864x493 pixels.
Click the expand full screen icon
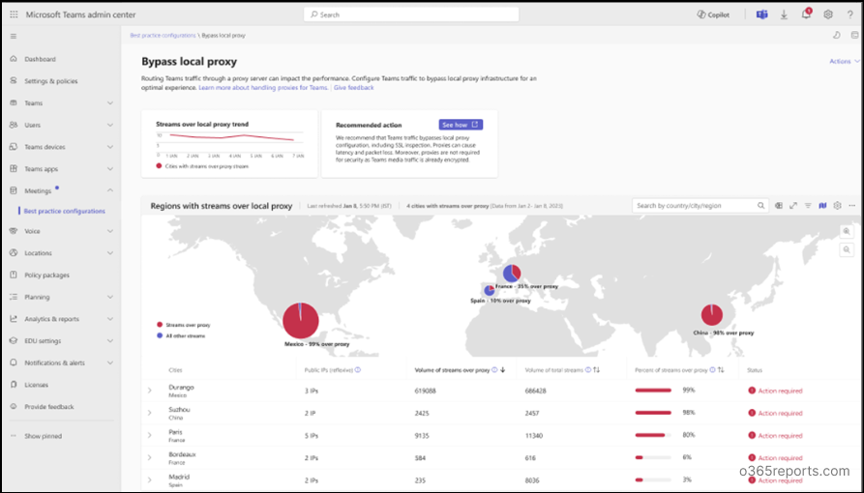[793, 206]
